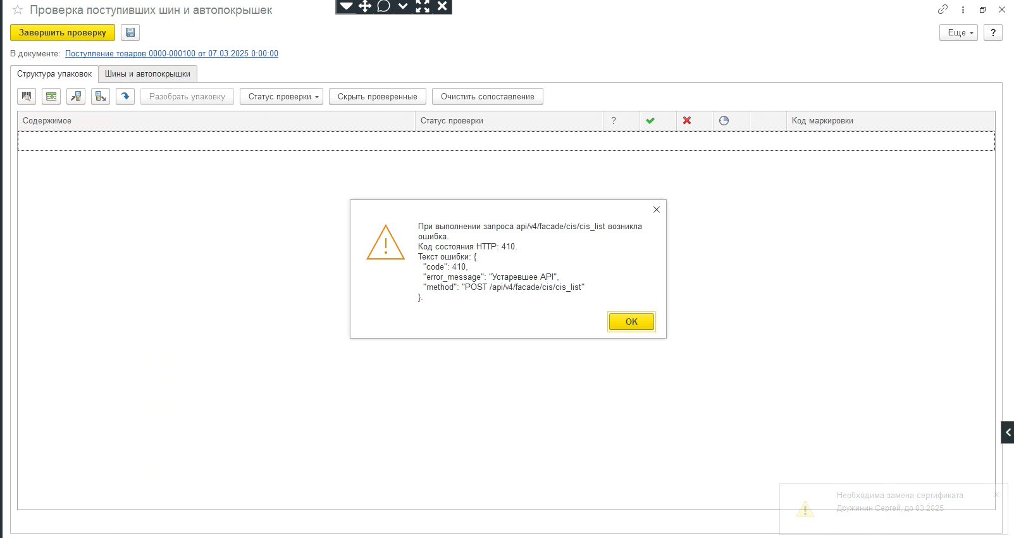Click the copy link chain icon
The width and height of the screenshot is (1014, 538).
pos(943,9)
